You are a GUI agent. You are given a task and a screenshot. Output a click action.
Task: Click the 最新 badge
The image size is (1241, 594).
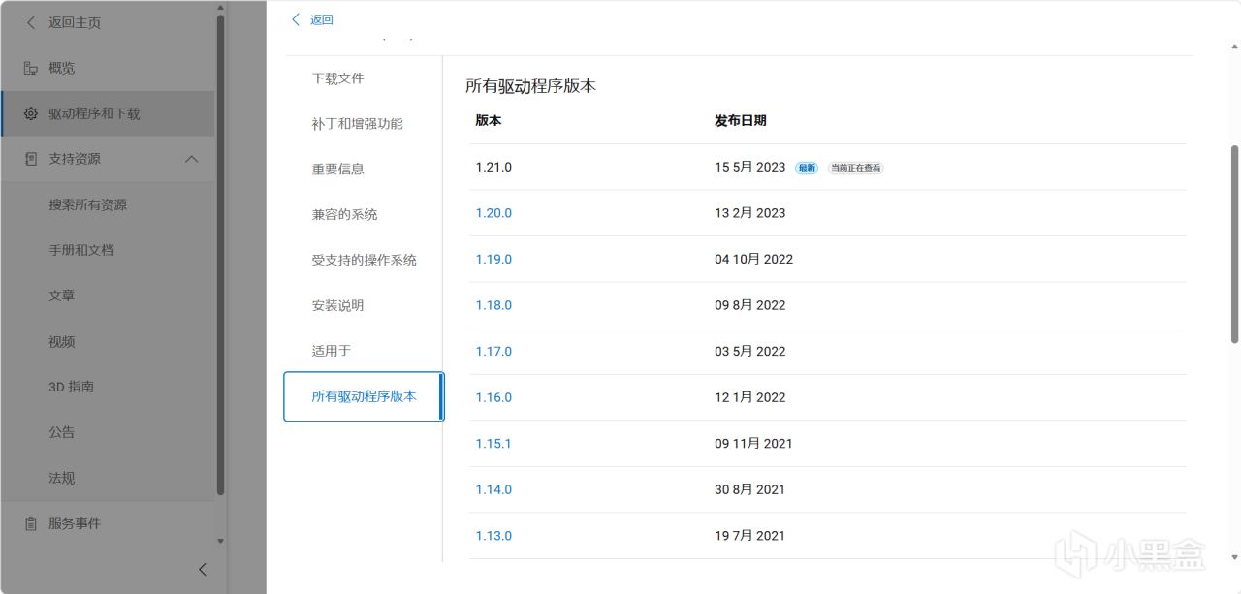[807, 168]
